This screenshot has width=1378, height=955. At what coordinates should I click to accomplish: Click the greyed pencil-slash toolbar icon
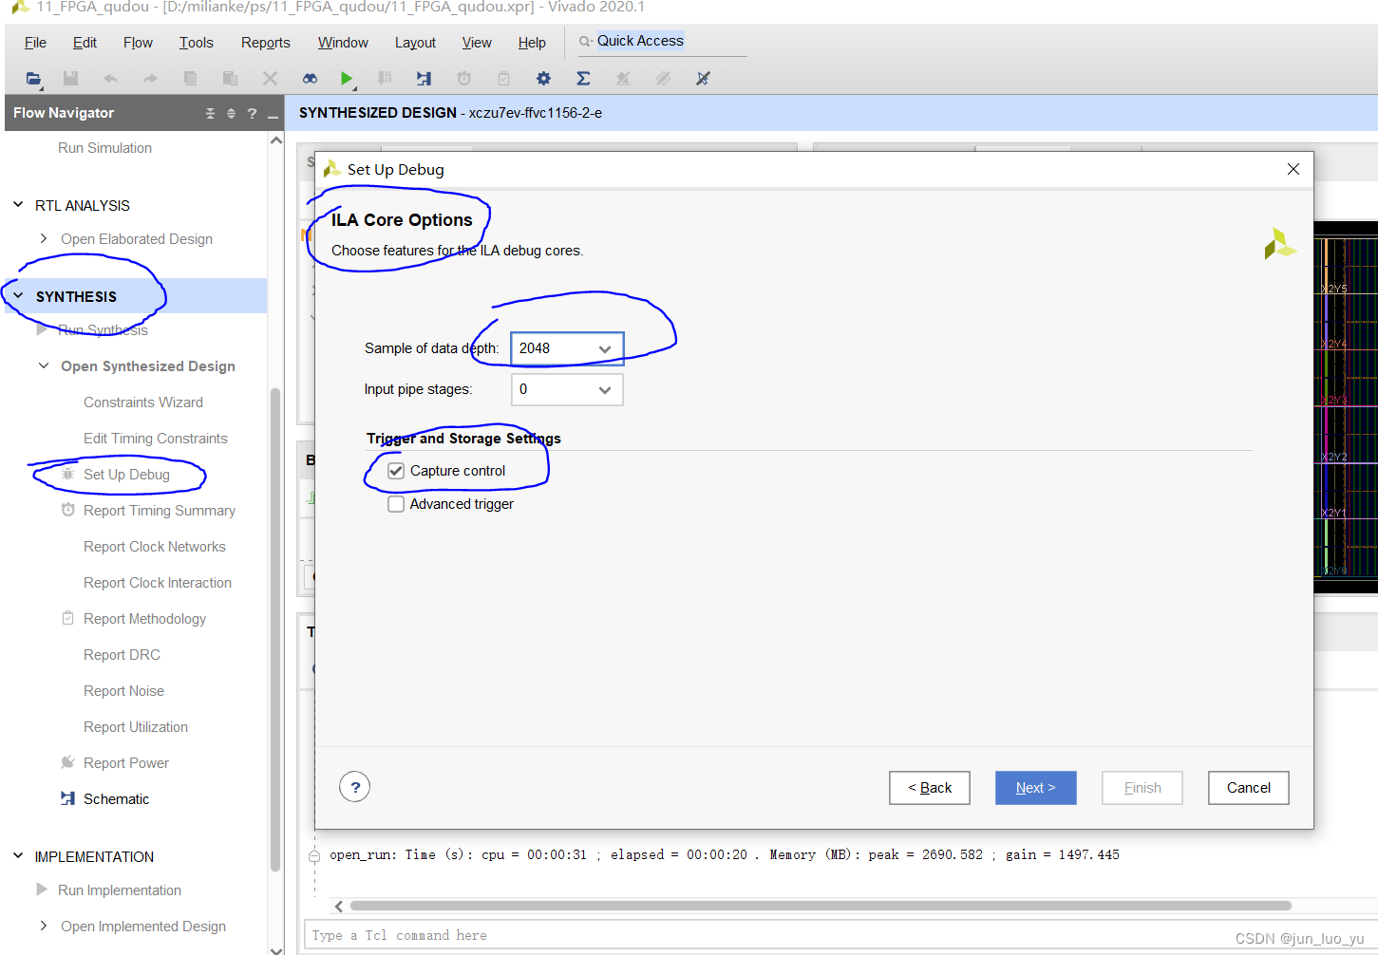(623, 79)
